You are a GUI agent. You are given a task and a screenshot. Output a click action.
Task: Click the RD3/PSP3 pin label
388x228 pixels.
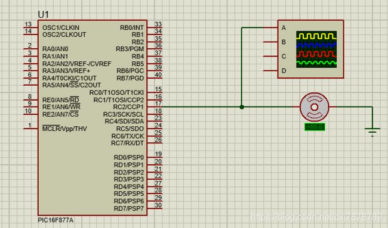129,179
